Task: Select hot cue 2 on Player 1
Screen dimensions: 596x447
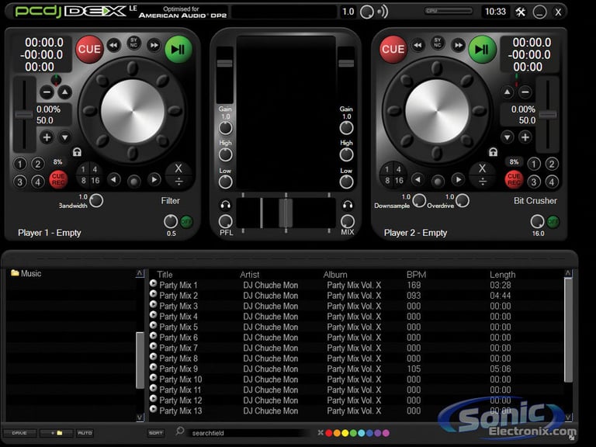Action: (37, 165)
